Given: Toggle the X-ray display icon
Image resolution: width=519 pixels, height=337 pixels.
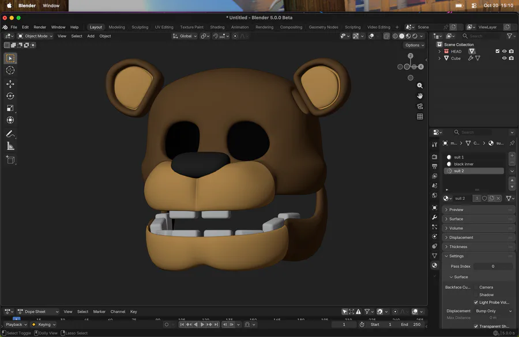Looking at the screenshot, I should click(386, 36).
